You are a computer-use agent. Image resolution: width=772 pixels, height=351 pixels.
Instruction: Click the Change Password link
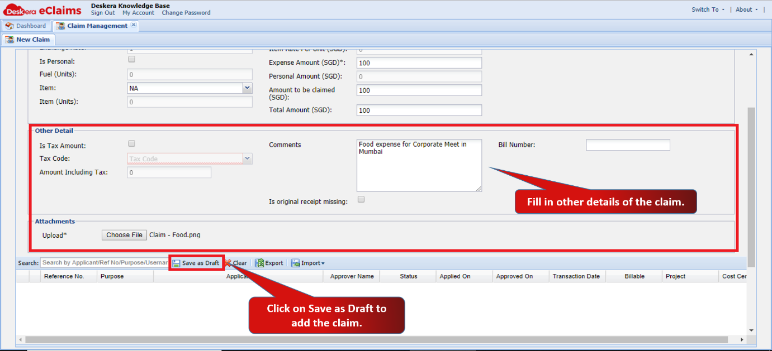click(186, 13)
